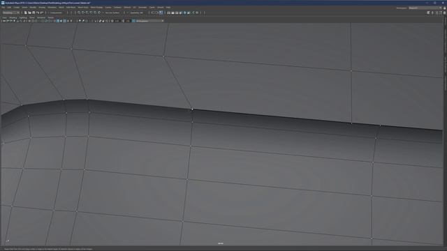Open the File menu
Image resolution: width=447 pixels, height=251 pixels.
[3, 8]
